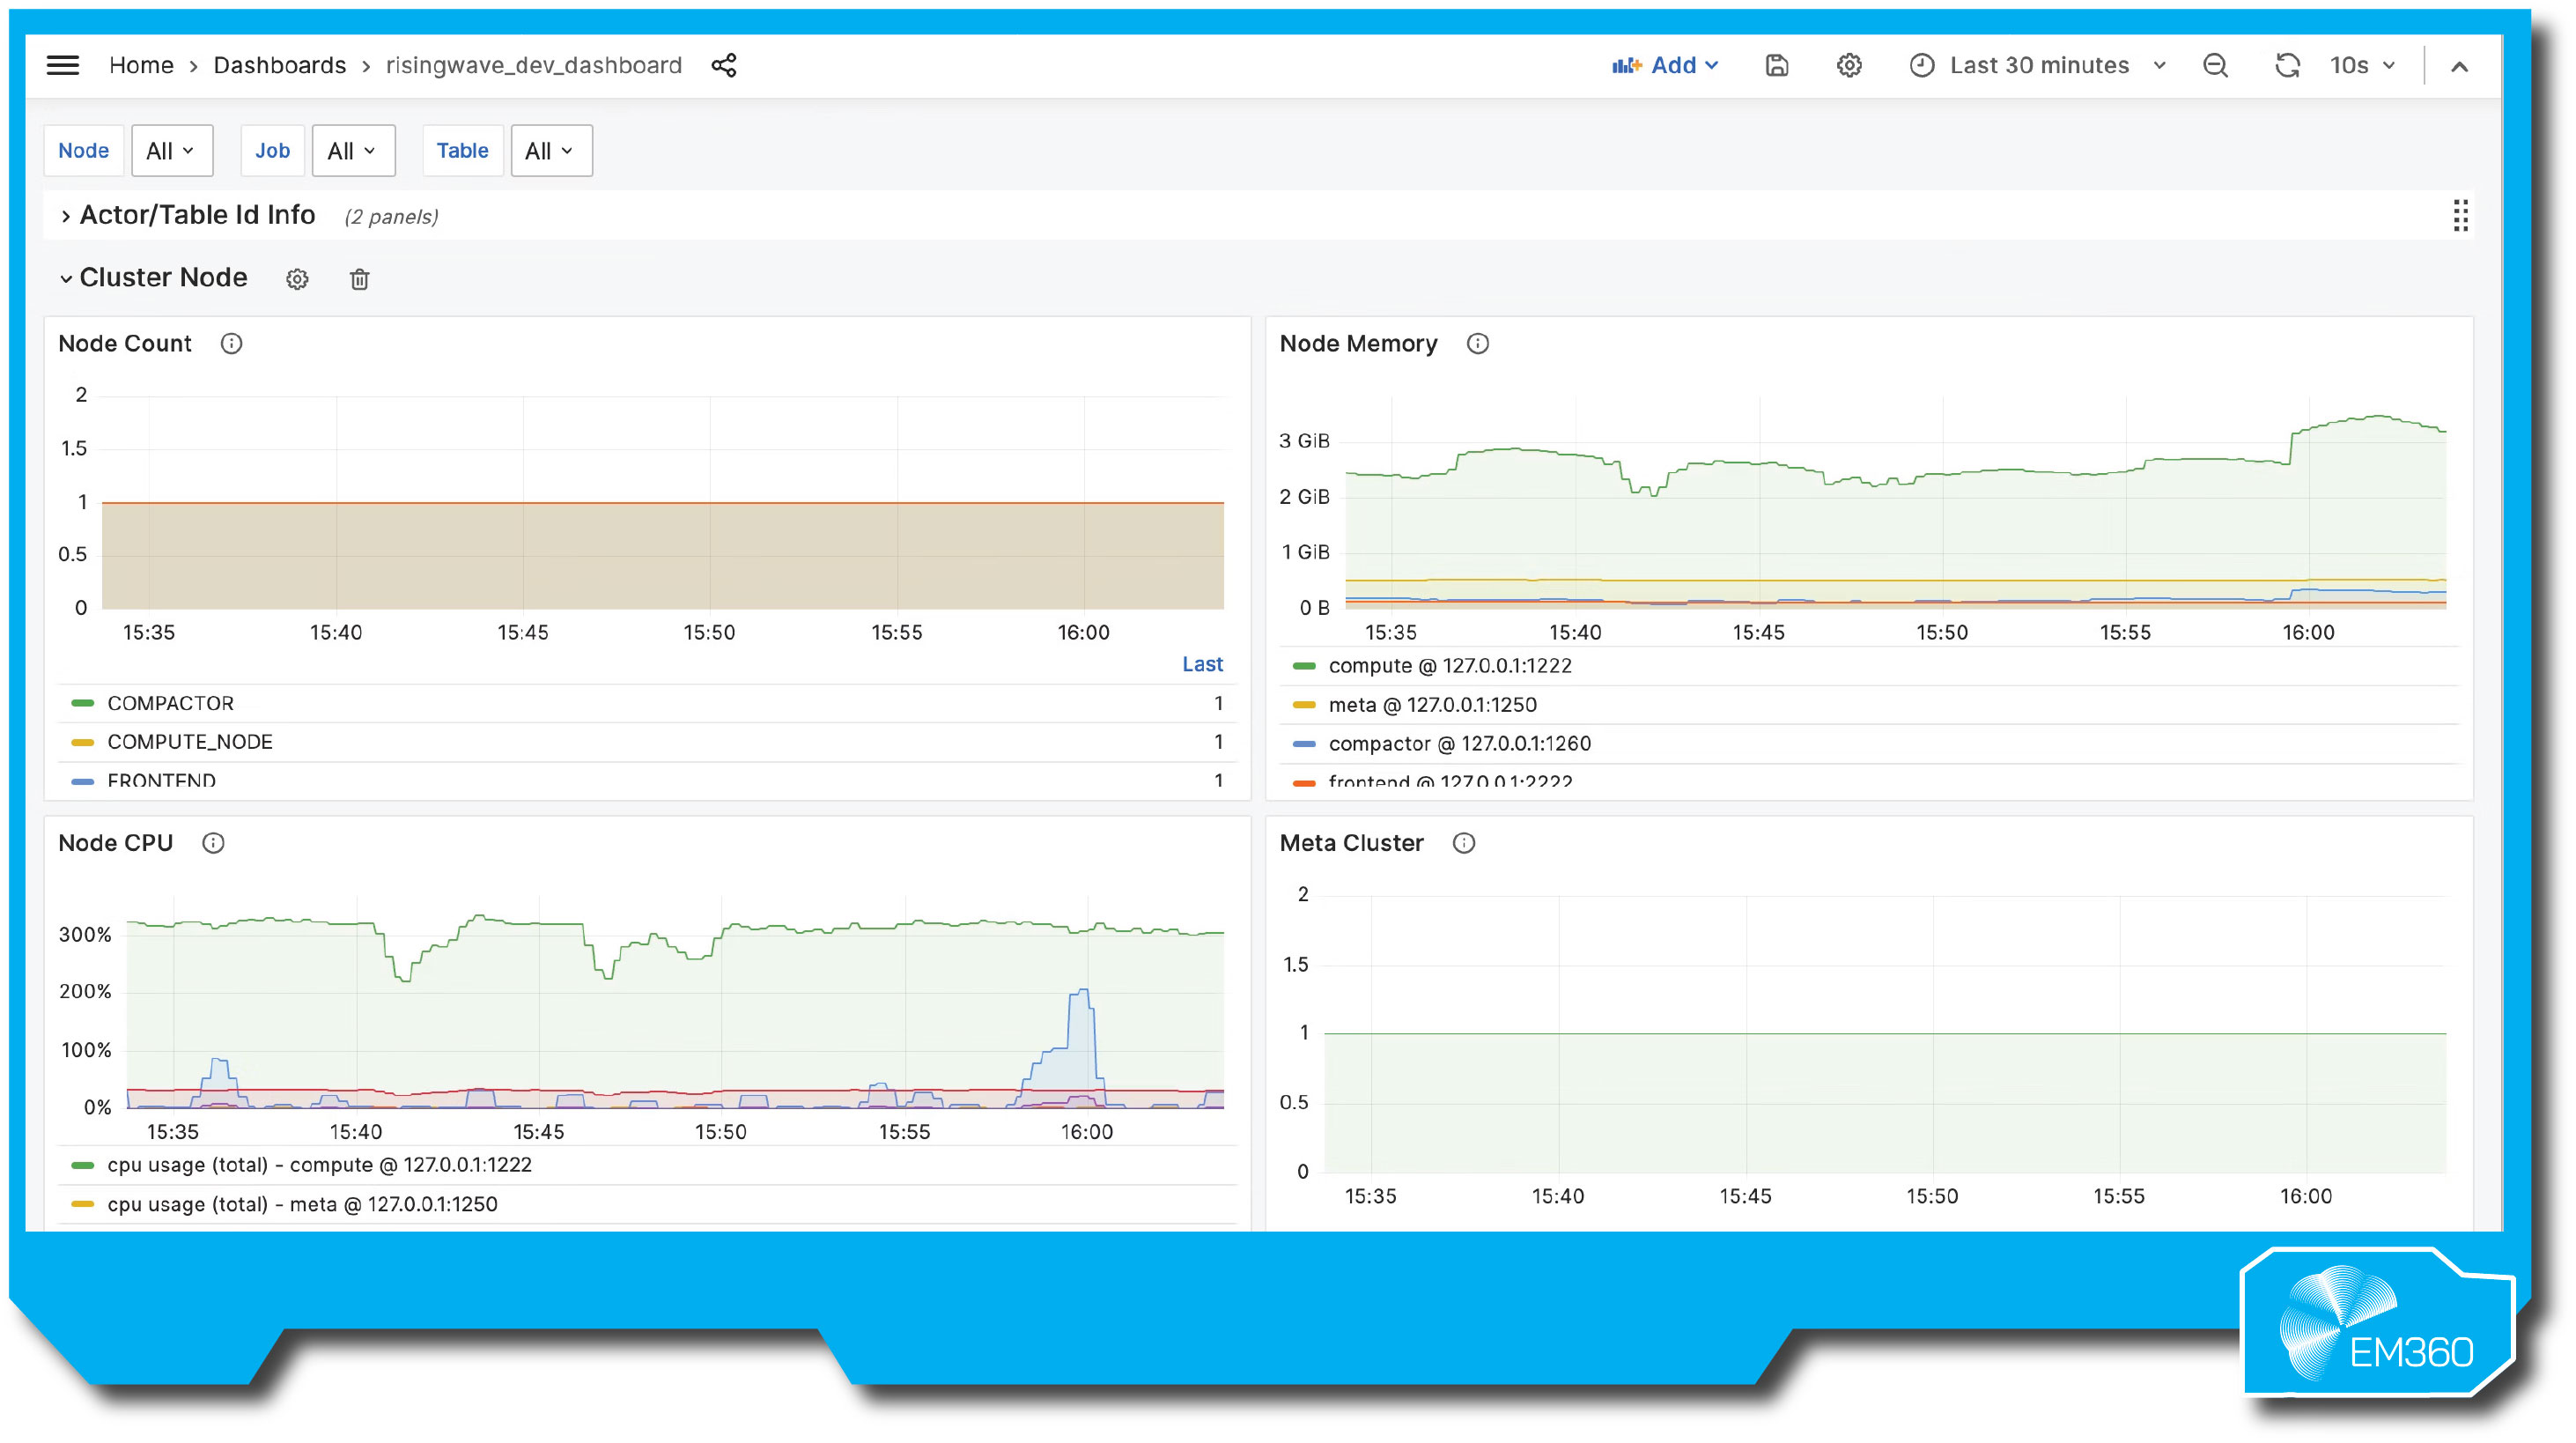Open the hamburger navigation menu
The image size is (2576, 1443).
[x=62, y=65]
